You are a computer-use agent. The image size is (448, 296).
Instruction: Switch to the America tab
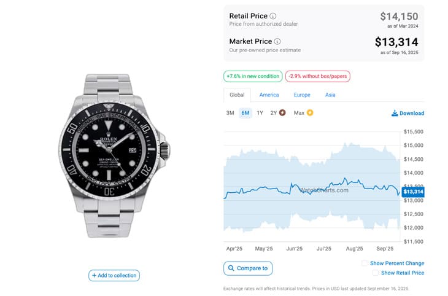coord(269,95)
